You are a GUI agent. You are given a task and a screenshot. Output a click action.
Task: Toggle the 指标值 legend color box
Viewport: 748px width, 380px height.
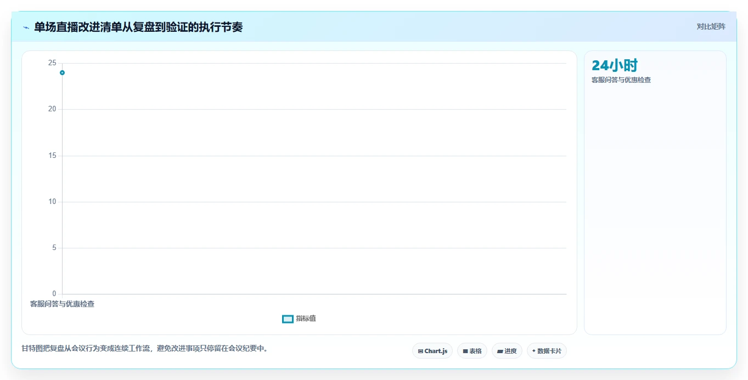288,319
